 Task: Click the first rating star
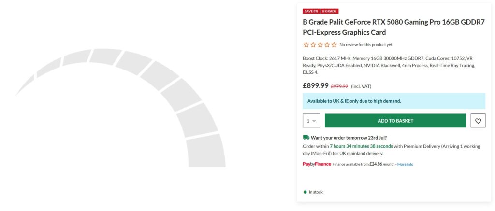pyautogui.click(x=306, y=45)
